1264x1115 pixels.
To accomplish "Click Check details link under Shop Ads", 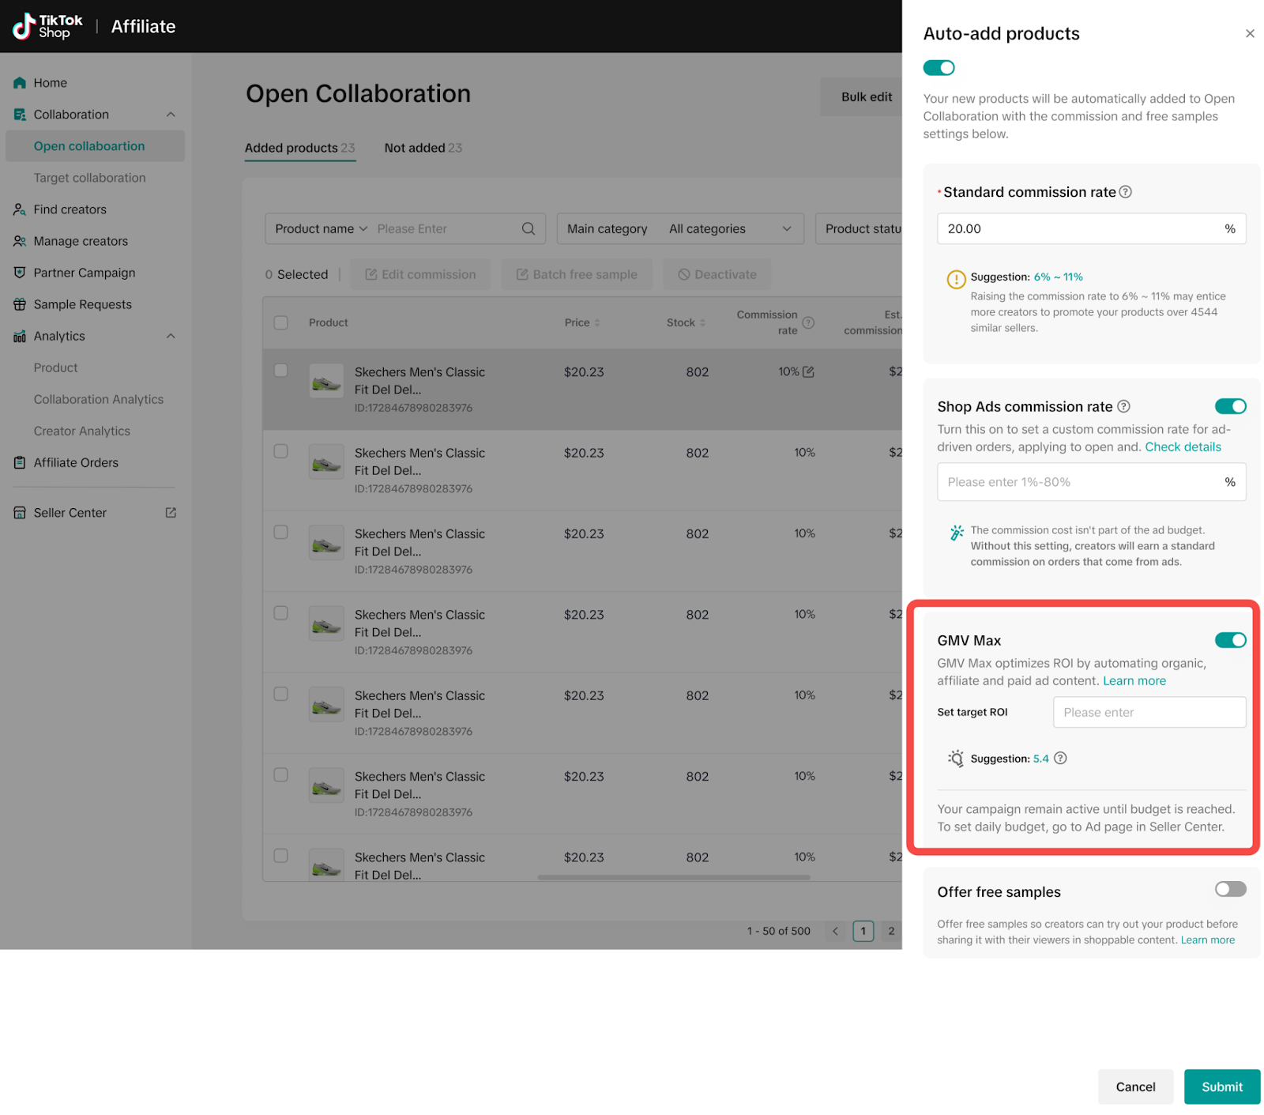I will click(1183, 446).
